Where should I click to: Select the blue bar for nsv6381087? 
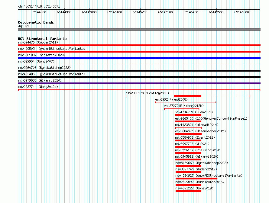coord(139,58)
